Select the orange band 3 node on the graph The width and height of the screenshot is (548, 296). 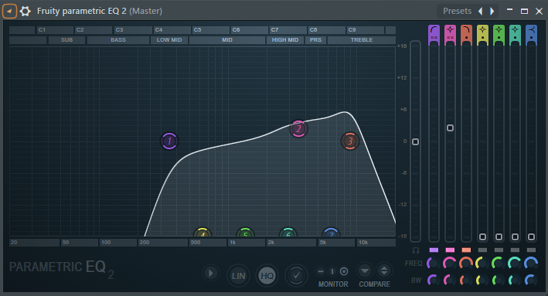pyautogui.click(x=350, y=141)
